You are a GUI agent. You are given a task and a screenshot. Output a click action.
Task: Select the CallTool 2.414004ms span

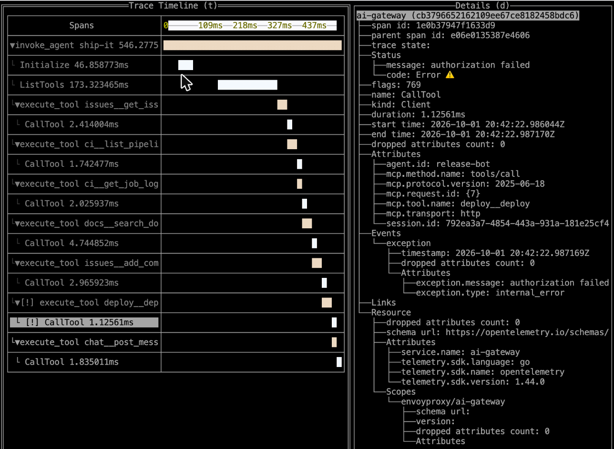pos(84,124)
